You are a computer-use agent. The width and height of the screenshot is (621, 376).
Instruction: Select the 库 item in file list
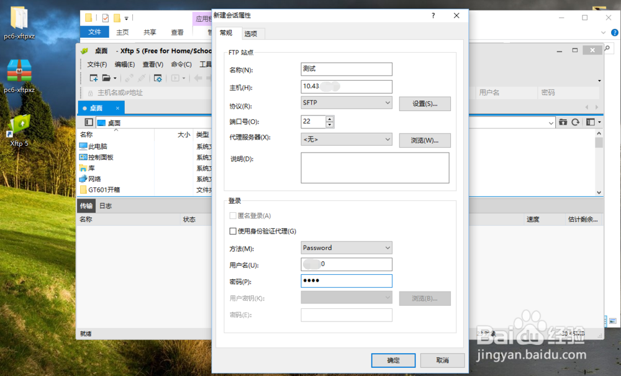(87, 168)
